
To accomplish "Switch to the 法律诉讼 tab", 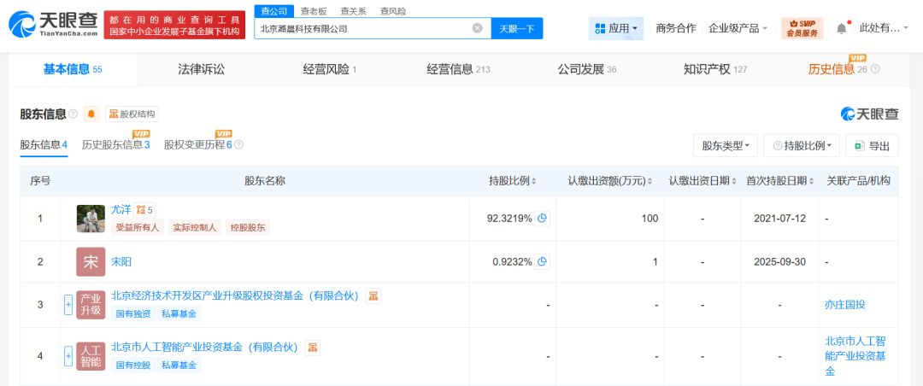I will 201,69.
